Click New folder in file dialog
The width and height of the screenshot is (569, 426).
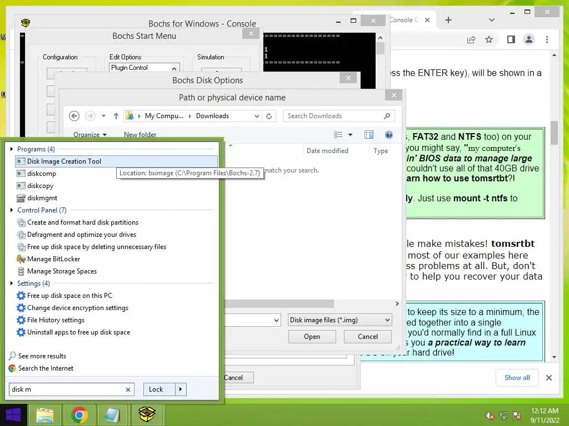coord(140,135)
